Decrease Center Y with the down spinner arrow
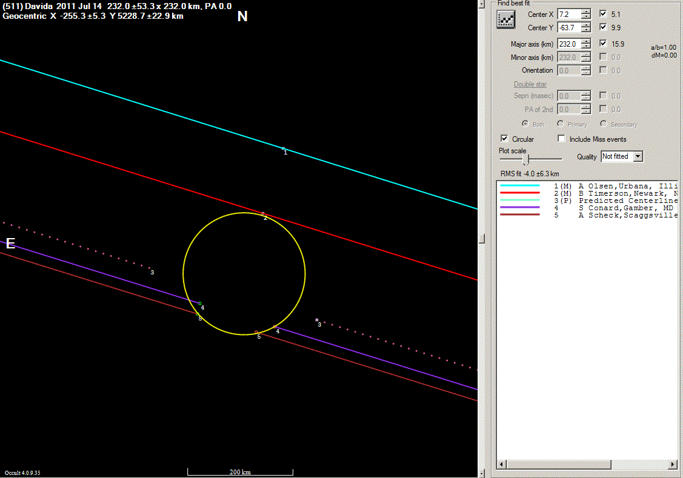Viewport: 683px width, 478px height. (585, 30)
